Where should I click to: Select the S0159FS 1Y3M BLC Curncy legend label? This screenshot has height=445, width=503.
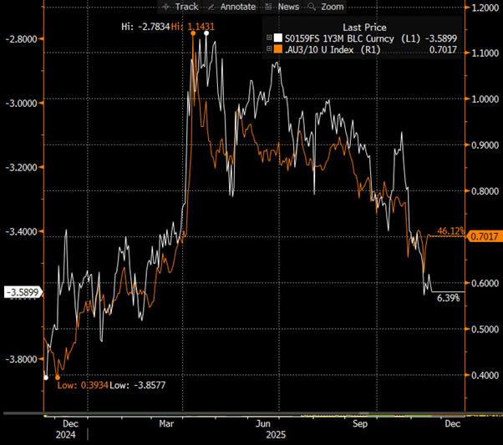tap(339, 38)
